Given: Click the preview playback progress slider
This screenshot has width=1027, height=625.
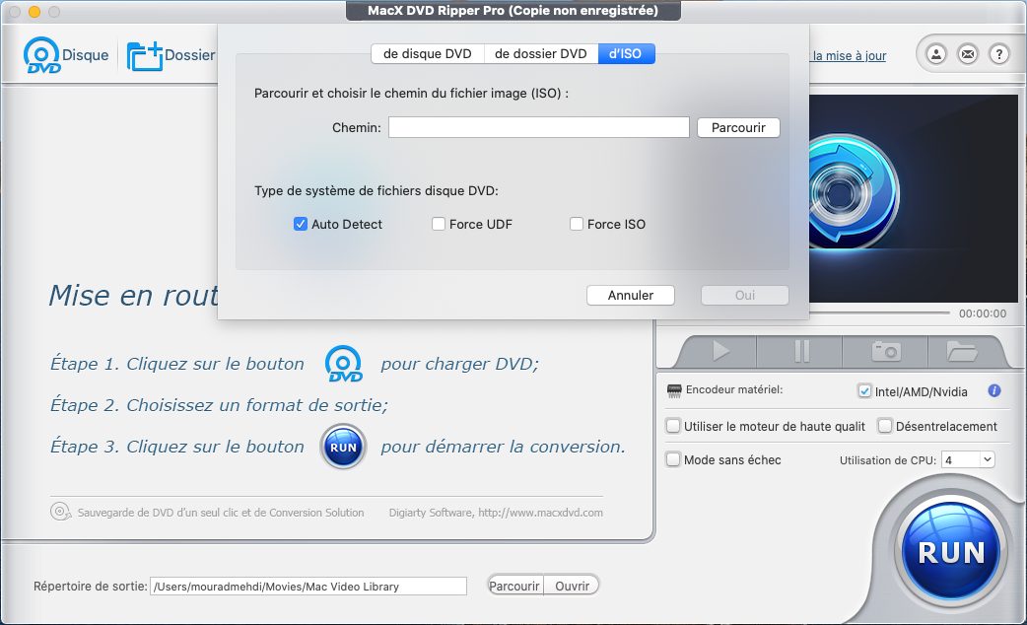Looking at the screenshot, I should [x=879, y=313].
